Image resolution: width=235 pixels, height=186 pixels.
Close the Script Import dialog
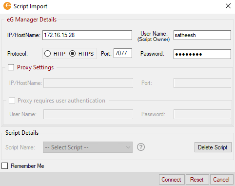coord(228,6)
